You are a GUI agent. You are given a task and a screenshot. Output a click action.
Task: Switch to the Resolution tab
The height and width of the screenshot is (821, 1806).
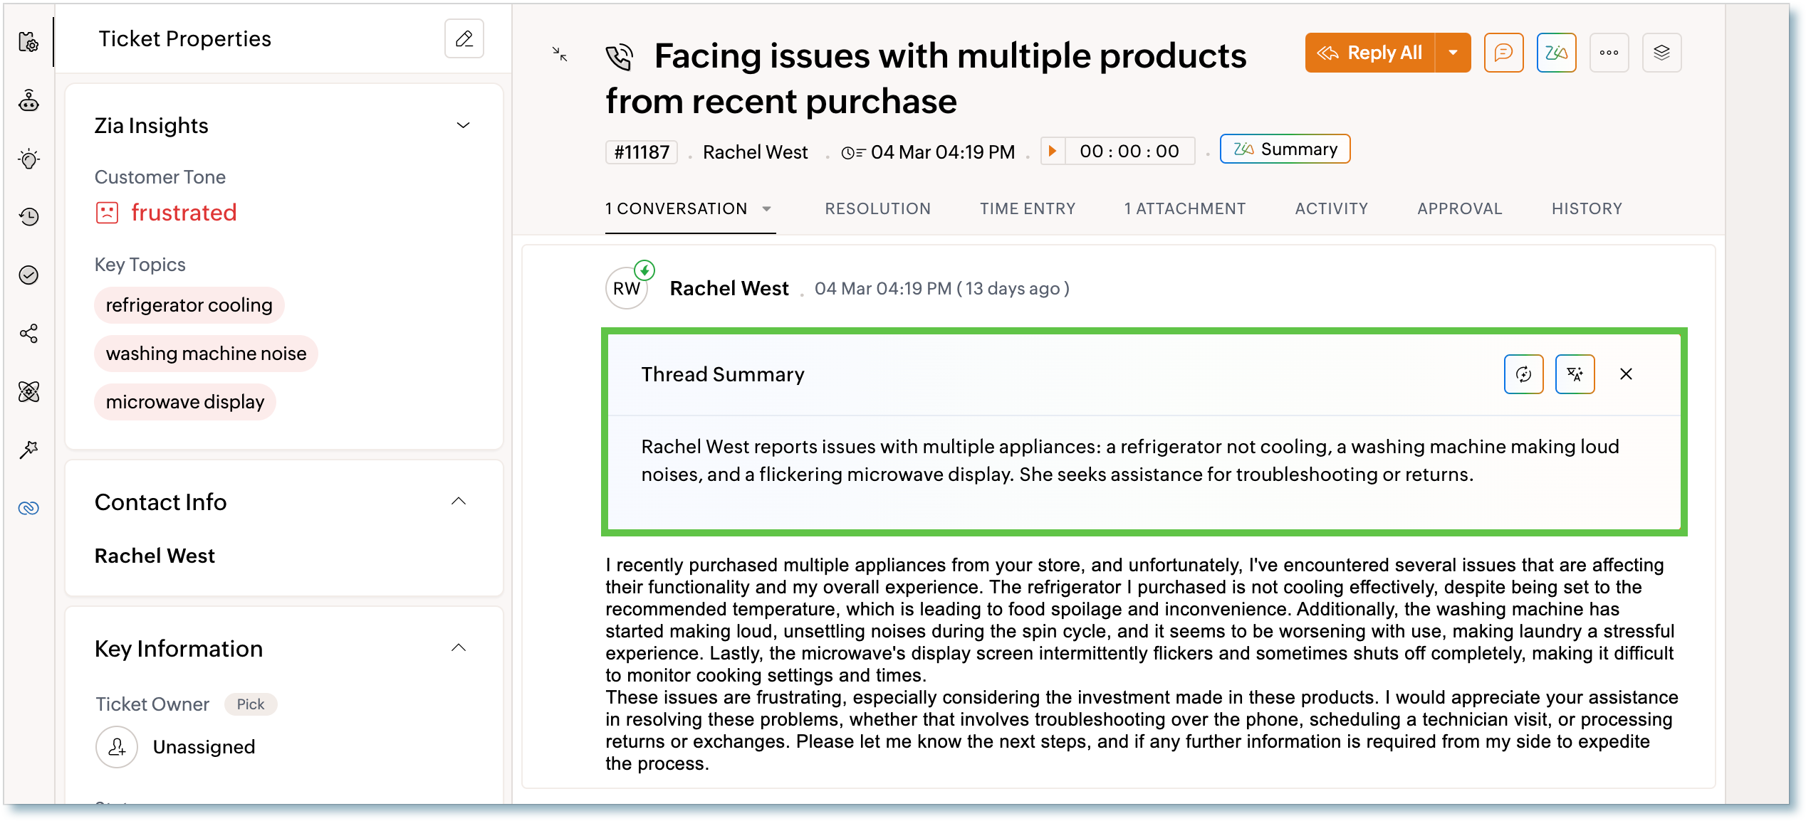pos(877,209)
